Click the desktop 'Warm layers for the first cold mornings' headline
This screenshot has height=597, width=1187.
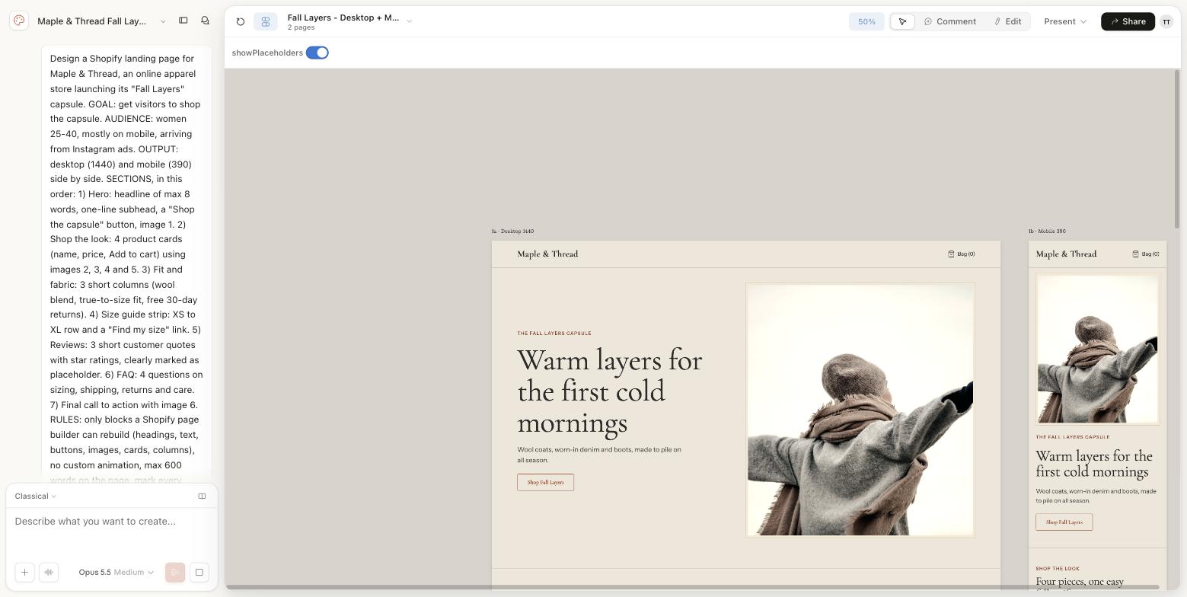(610, 391)
